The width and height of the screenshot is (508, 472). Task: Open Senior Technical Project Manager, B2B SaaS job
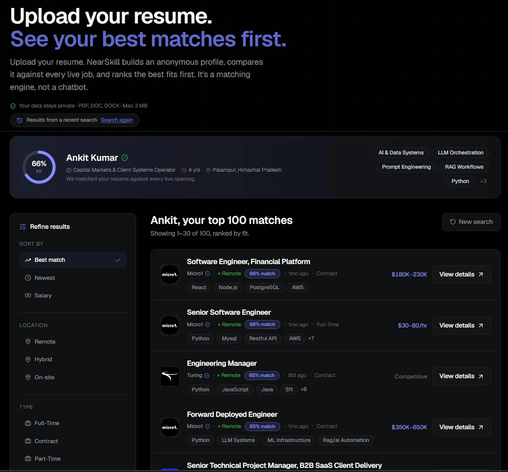tap(284, 466)
